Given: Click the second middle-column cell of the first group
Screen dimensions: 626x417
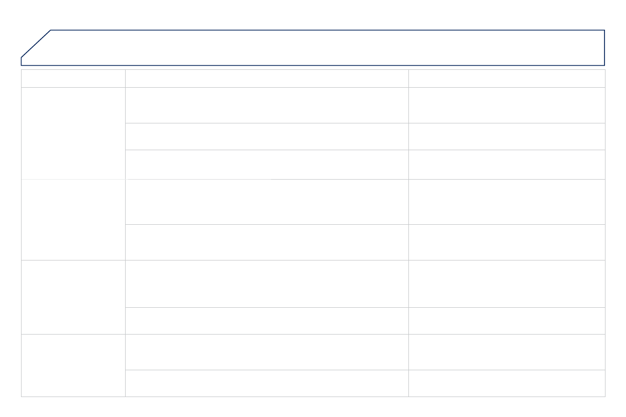Looking at the screenshot, I should point(266,137).
